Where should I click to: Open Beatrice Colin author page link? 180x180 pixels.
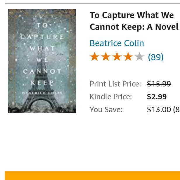tap(117, 43)
